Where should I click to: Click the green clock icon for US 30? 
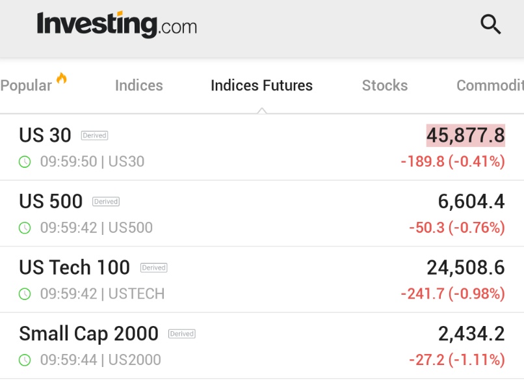coord(25,161)
